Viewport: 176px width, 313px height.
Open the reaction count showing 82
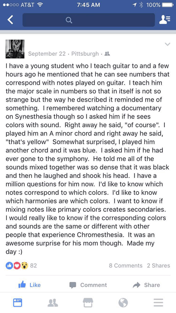[34, 266]
